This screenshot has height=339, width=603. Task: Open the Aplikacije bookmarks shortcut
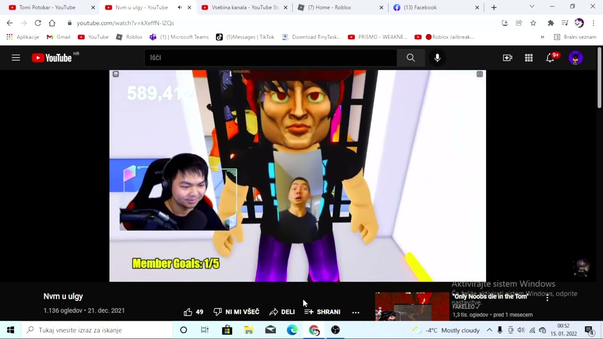(x=23, y=37)
